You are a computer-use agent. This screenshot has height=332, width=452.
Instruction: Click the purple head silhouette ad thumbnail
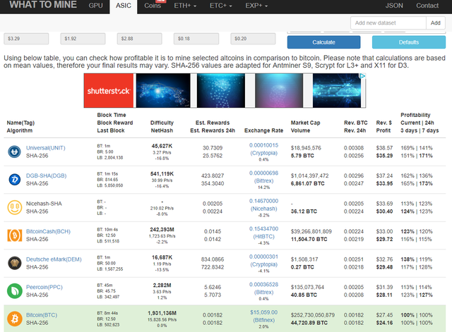pyautogui.click(x=279, y=91)
